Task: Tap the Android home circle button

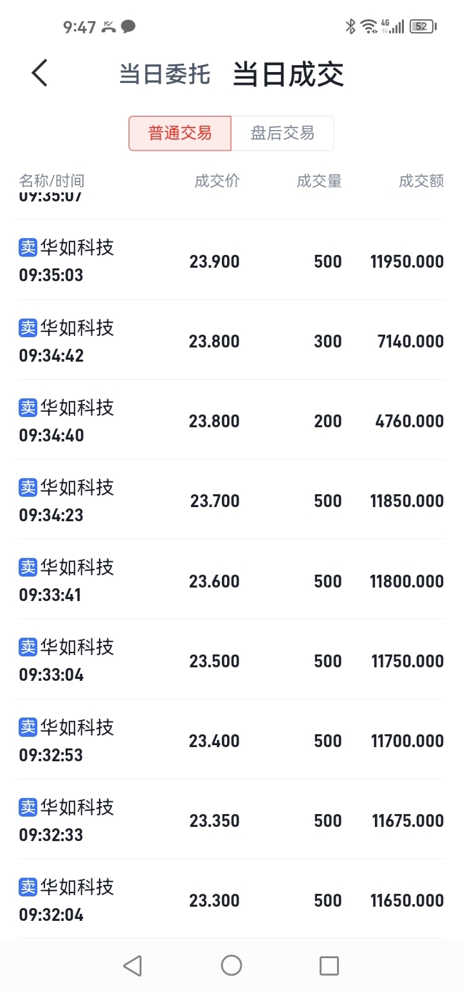Action: [x=232, y=965]
